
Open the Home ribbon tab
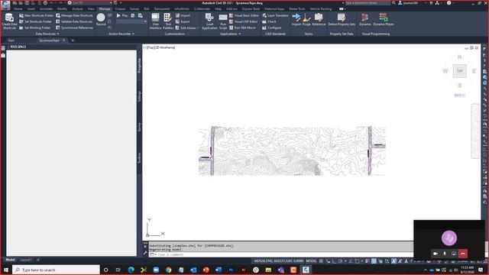[x=18, y=9]
